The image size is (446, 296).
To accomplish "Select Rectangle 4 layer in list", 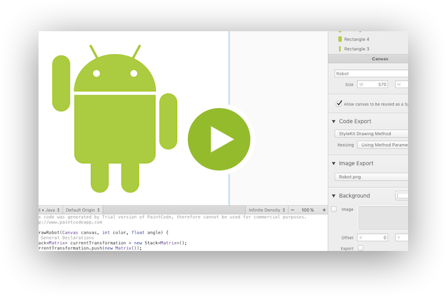I will pos(356,39).
